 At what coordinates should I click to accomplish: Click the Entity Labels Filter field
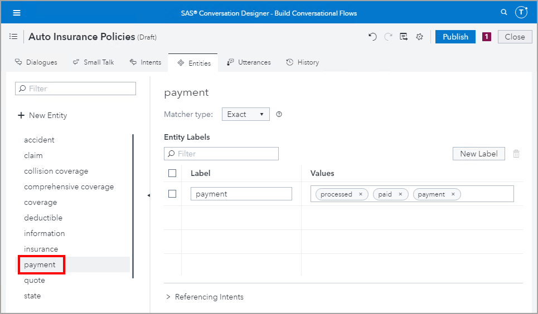click(x=221, y=154)
